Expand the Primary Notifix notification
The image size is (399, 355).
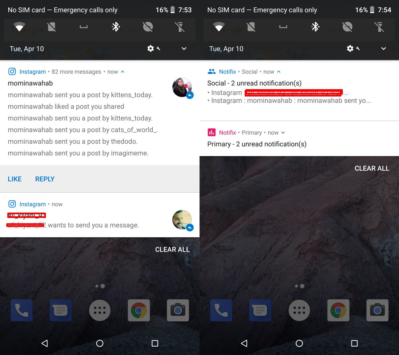(283, 132)
